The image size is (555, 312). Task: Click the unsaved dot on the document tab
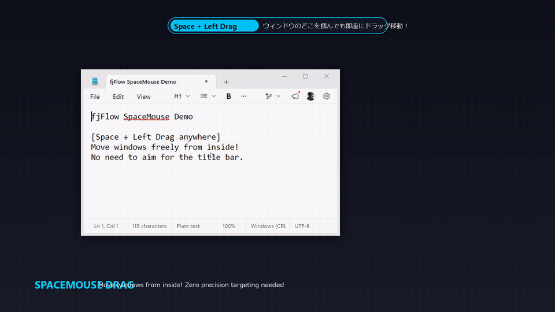click(206, 81)
